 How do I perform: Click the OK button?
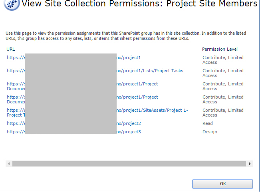(222, 184)
